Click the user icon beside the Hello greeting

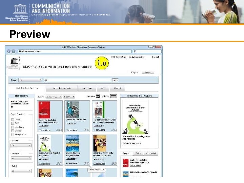pyautogui.click(x=112, y=57)
